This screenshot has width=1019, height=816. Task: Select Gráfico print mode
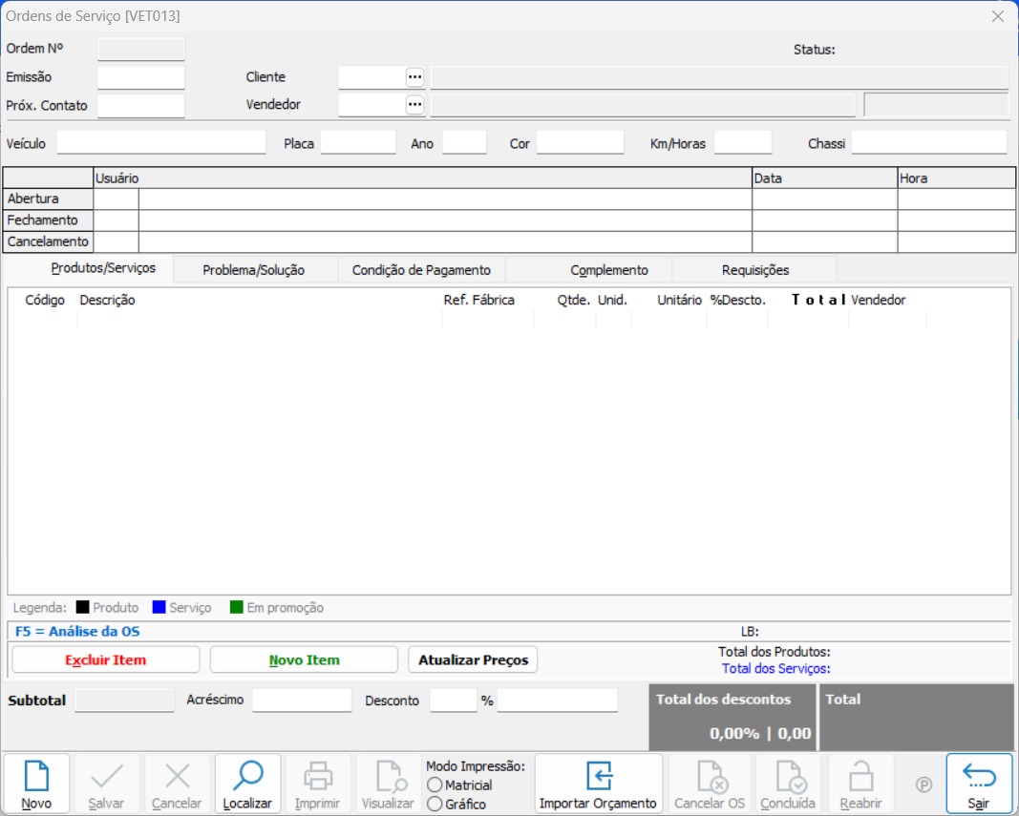pyautogui.click(x=435, y=804)
